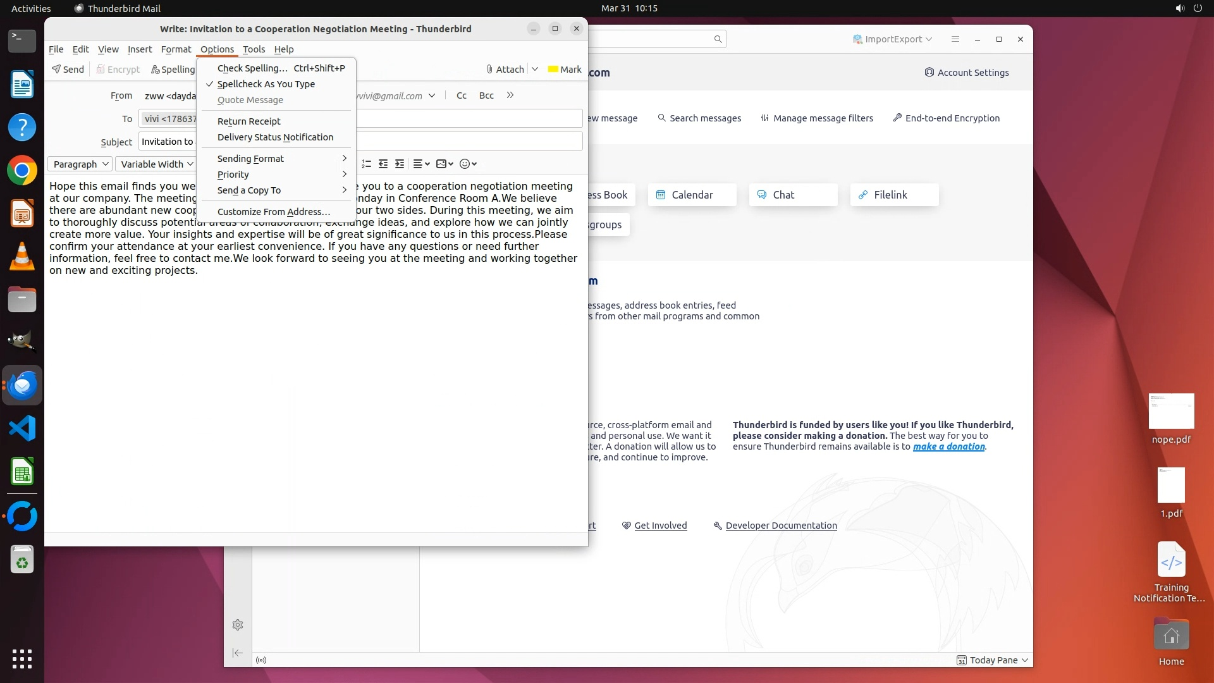Open the Tools menu

tap(254, 49)
